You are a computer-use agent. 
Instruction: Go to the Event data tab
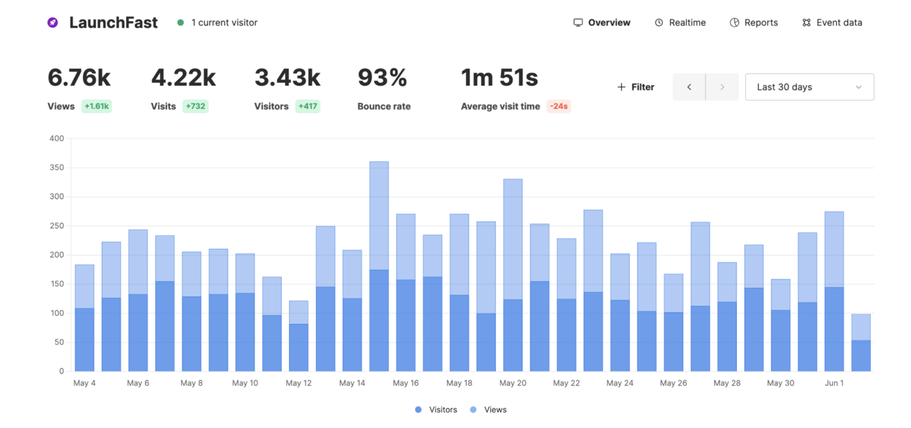coord(832,23)
